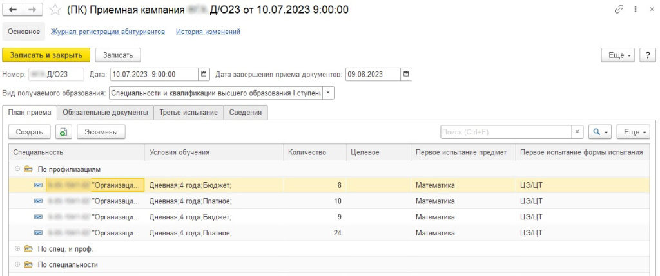Screen dimensions: 660x276
Task: Click into the Поиск (Ctrl+F) search field
Action: point(506,132)
